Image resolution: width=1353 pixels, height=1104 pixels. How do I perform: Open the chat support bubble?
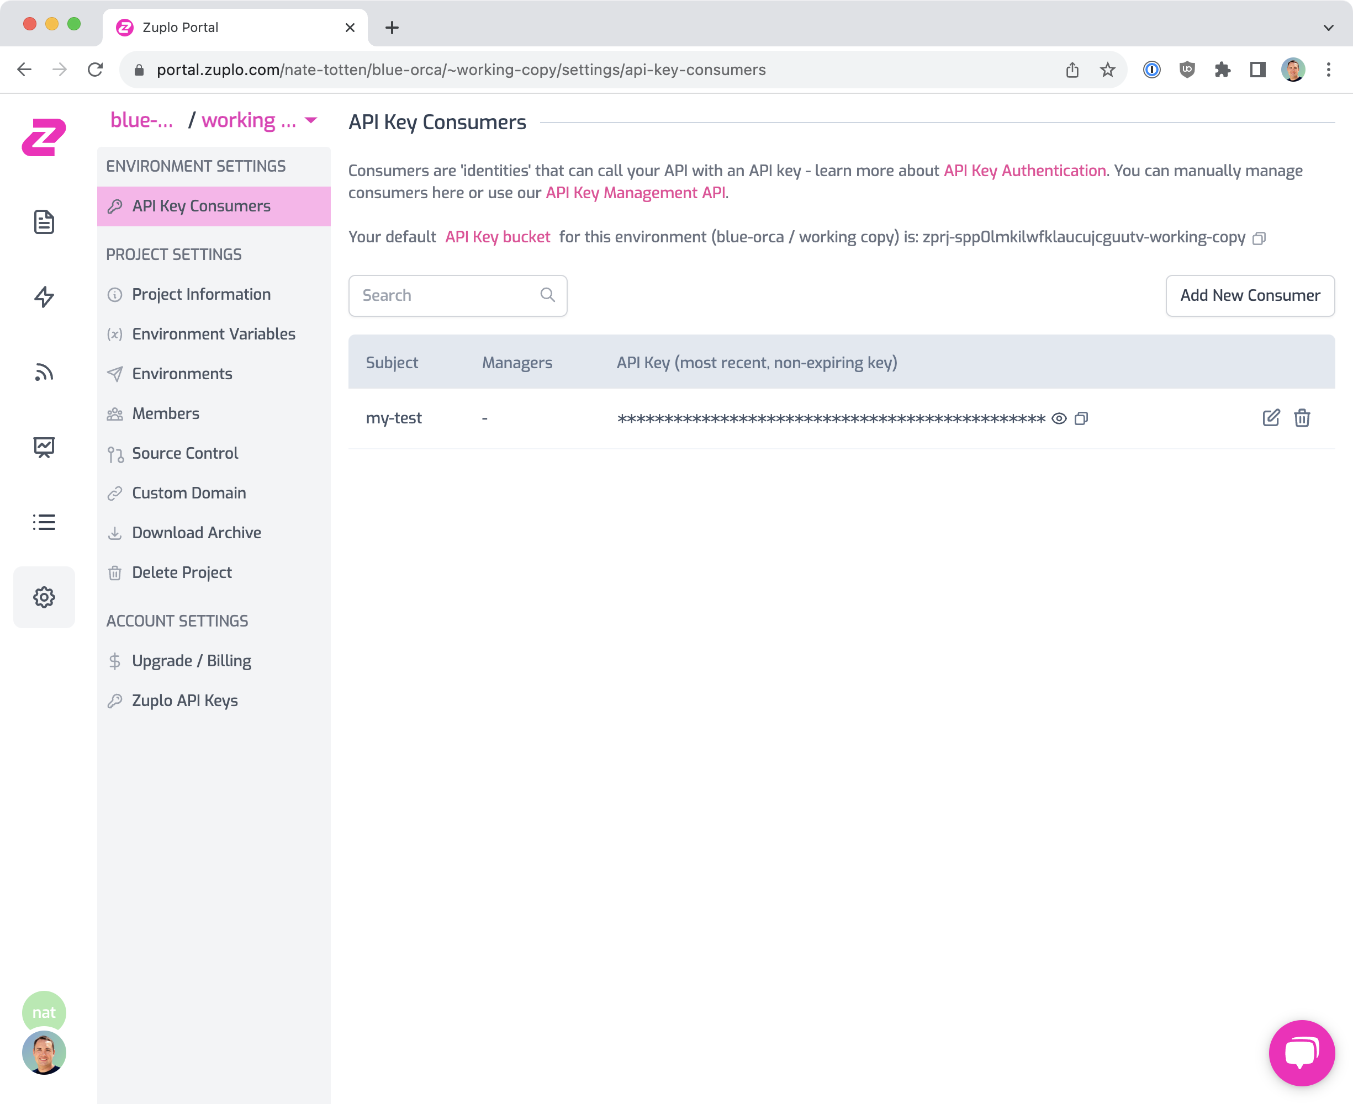(1302, 1053)
